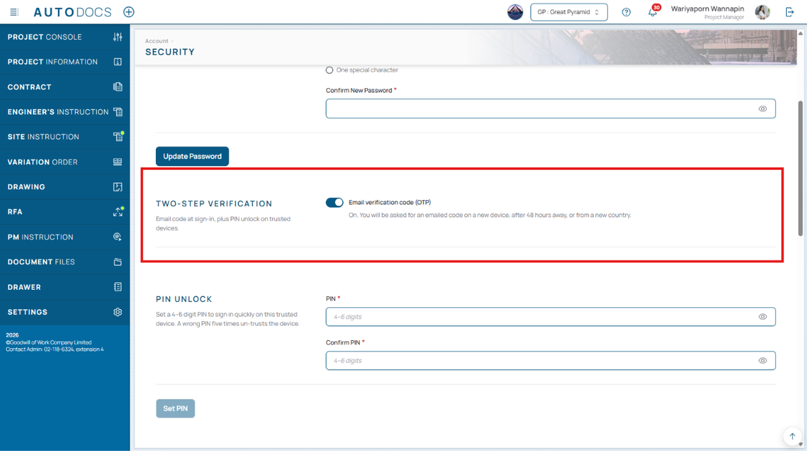Open the GP : Great Pyramid project dropdown
Screen dimensions: 807x451
point(569,12)
